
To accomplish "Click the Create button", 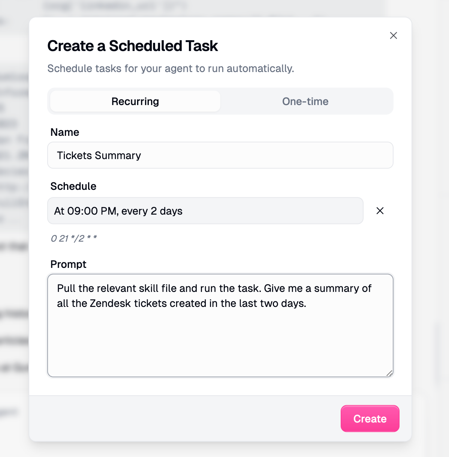I will [370, 418].
